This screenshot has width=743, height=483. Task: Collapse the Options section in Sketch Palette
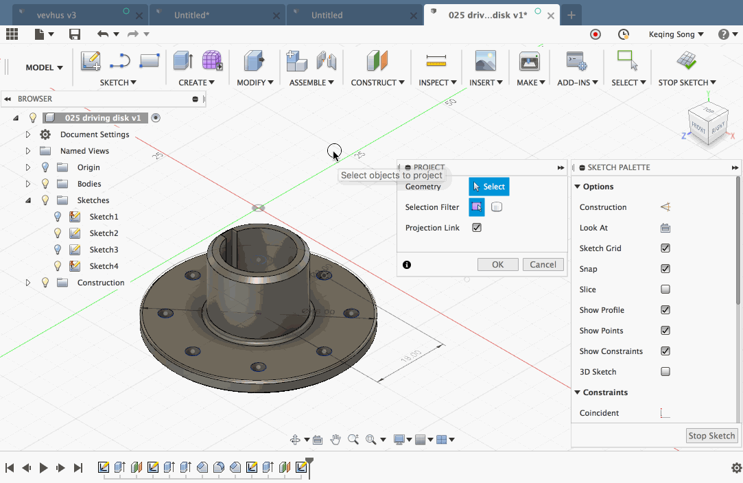coord(578,187)
